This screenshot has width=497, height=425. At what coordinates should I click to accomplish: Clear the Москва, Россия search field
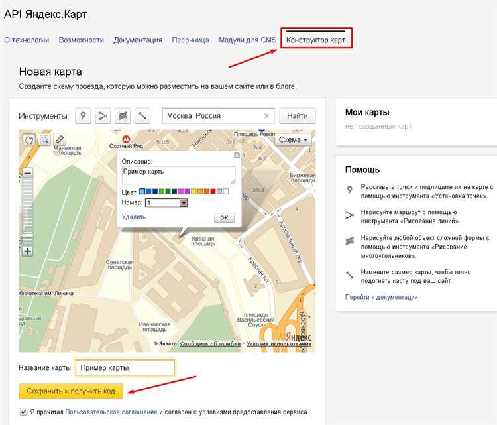266,116
